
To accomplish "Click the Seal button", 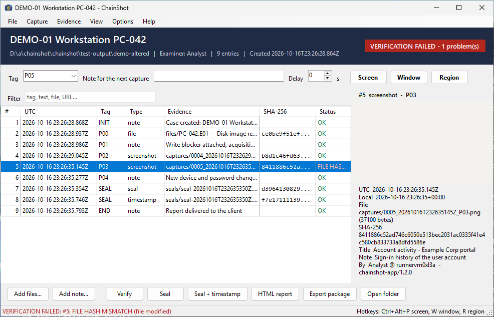I will (x=165, y=293).
